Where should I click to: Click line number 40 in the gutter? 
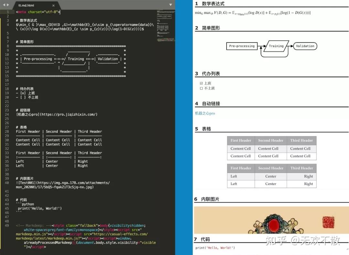point(7,183)
